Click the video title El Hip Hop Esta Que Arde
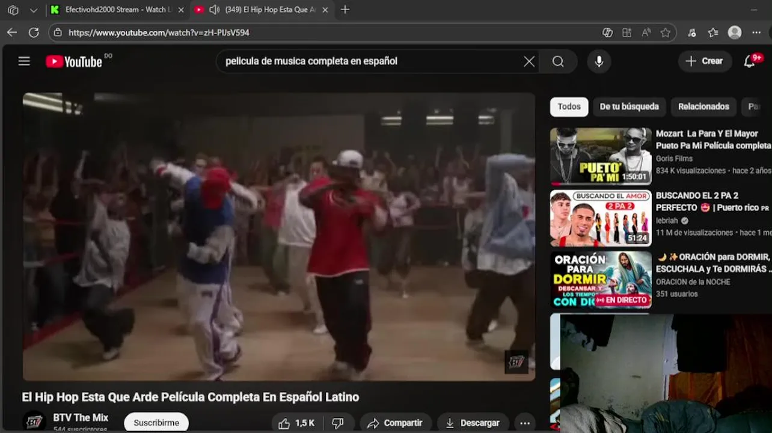 click(x=191, y=397)
